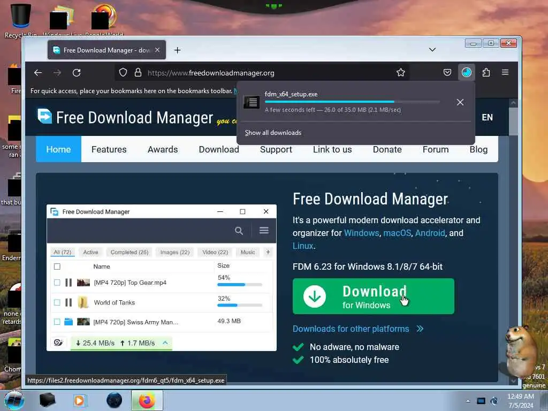Image resolution: width=548 pixels, height=411 pixels.
Task: Open the media player taskbar icon
Action: coord(79,400)
